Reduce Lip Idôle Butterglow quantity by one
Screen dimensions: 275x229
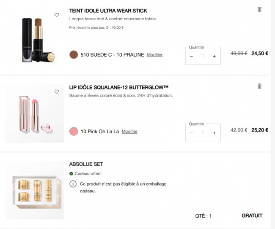(x=191, y=133)
